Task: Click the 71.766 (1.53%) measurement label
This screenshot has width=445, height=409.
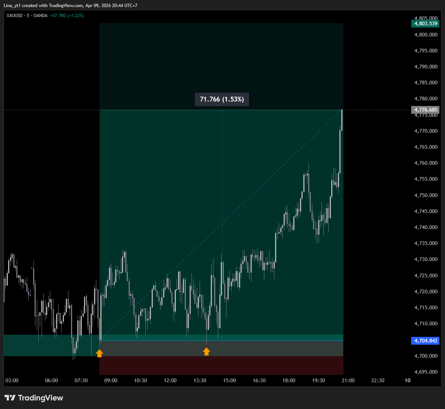Action: 222,99
